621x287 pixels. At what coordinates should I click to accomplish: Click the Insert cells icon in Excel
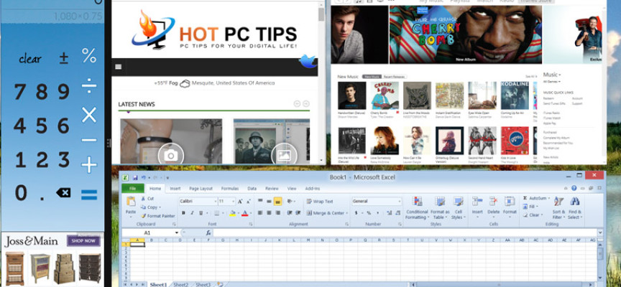[x=477, y=202]
